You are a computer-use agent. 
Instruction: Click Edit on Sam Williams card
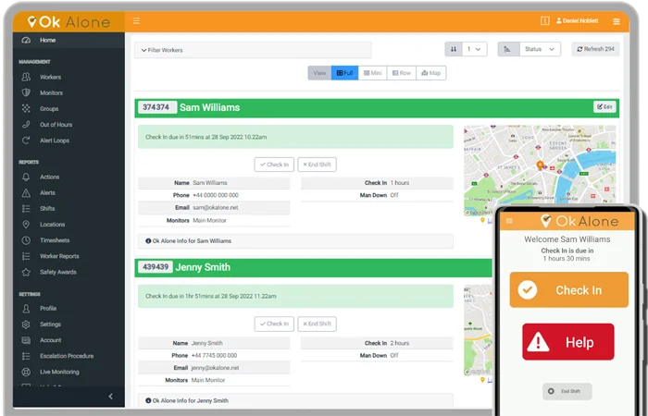point(604,107)
